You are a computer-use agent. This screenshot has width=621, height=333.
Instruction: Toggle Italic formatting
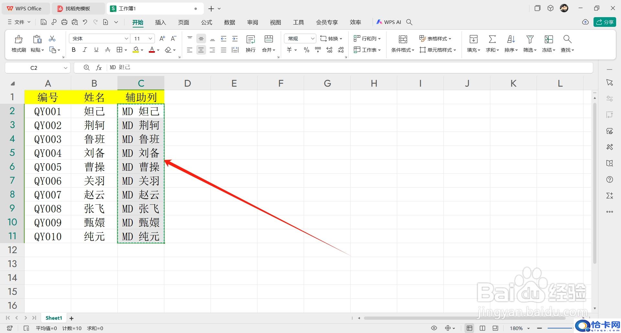pyautogui.click(x=85, y=50)
